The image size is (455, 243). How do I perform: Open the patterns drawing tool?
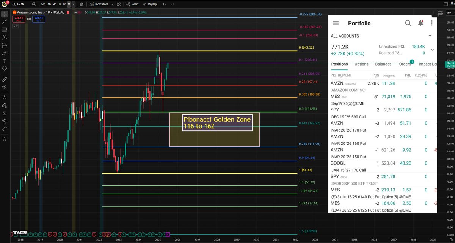click(x=5, y=37)
